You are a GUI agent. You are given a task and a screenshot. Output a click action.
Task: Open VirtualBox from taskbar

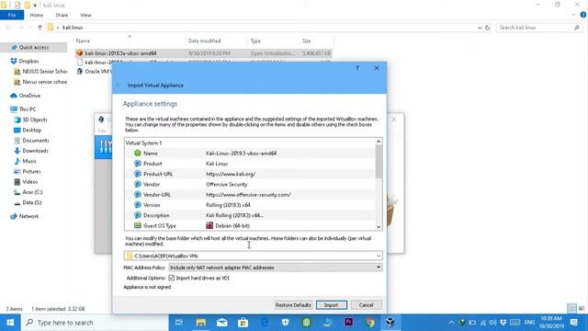pos(390,323)
